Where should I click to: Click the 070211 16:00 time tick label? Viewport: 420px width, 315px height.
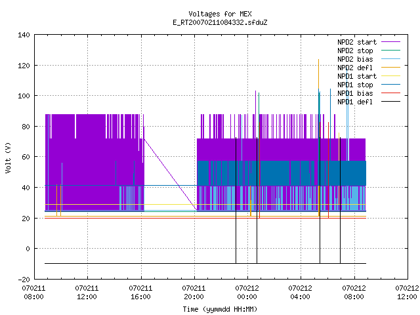point(140,293)
